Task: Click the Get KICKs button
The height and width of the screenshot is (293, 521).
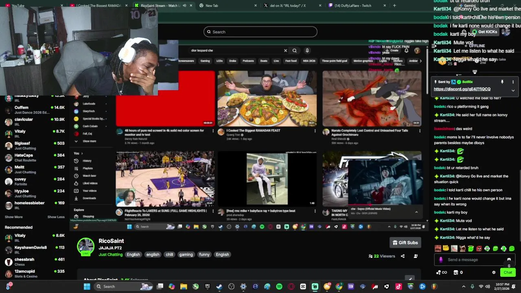Action: (484, 32)
